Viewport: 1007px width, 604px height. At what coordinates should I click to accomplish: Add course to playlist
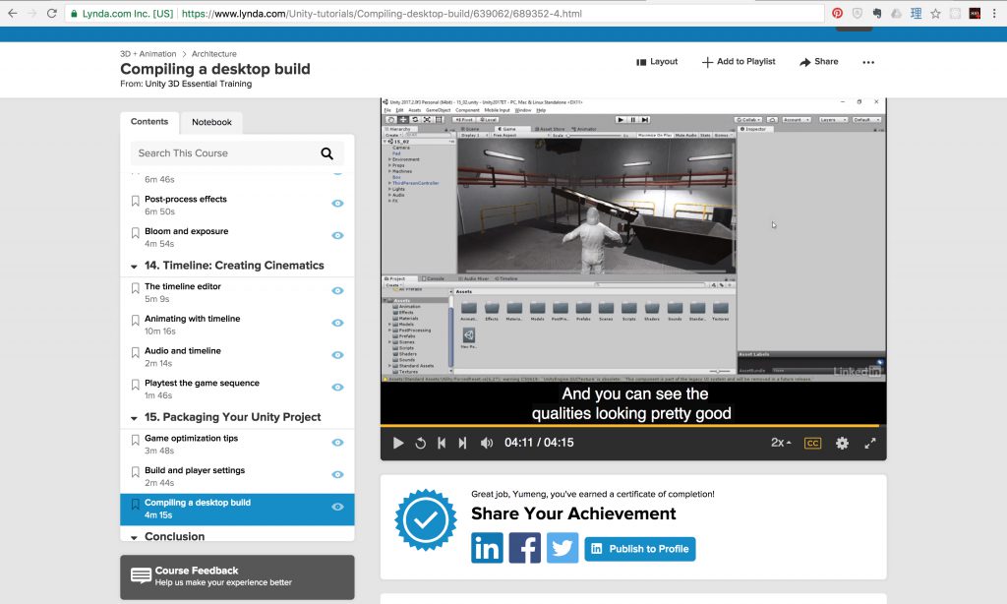point(739,62)
